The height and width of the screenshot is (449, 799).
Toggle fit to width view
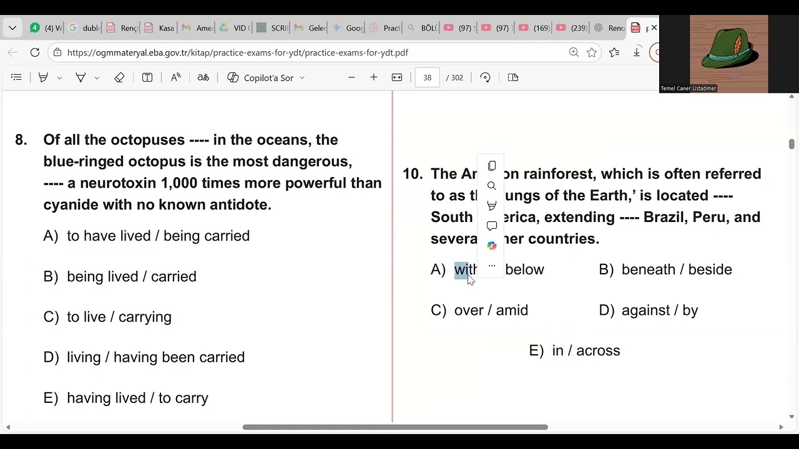(397, 77)
